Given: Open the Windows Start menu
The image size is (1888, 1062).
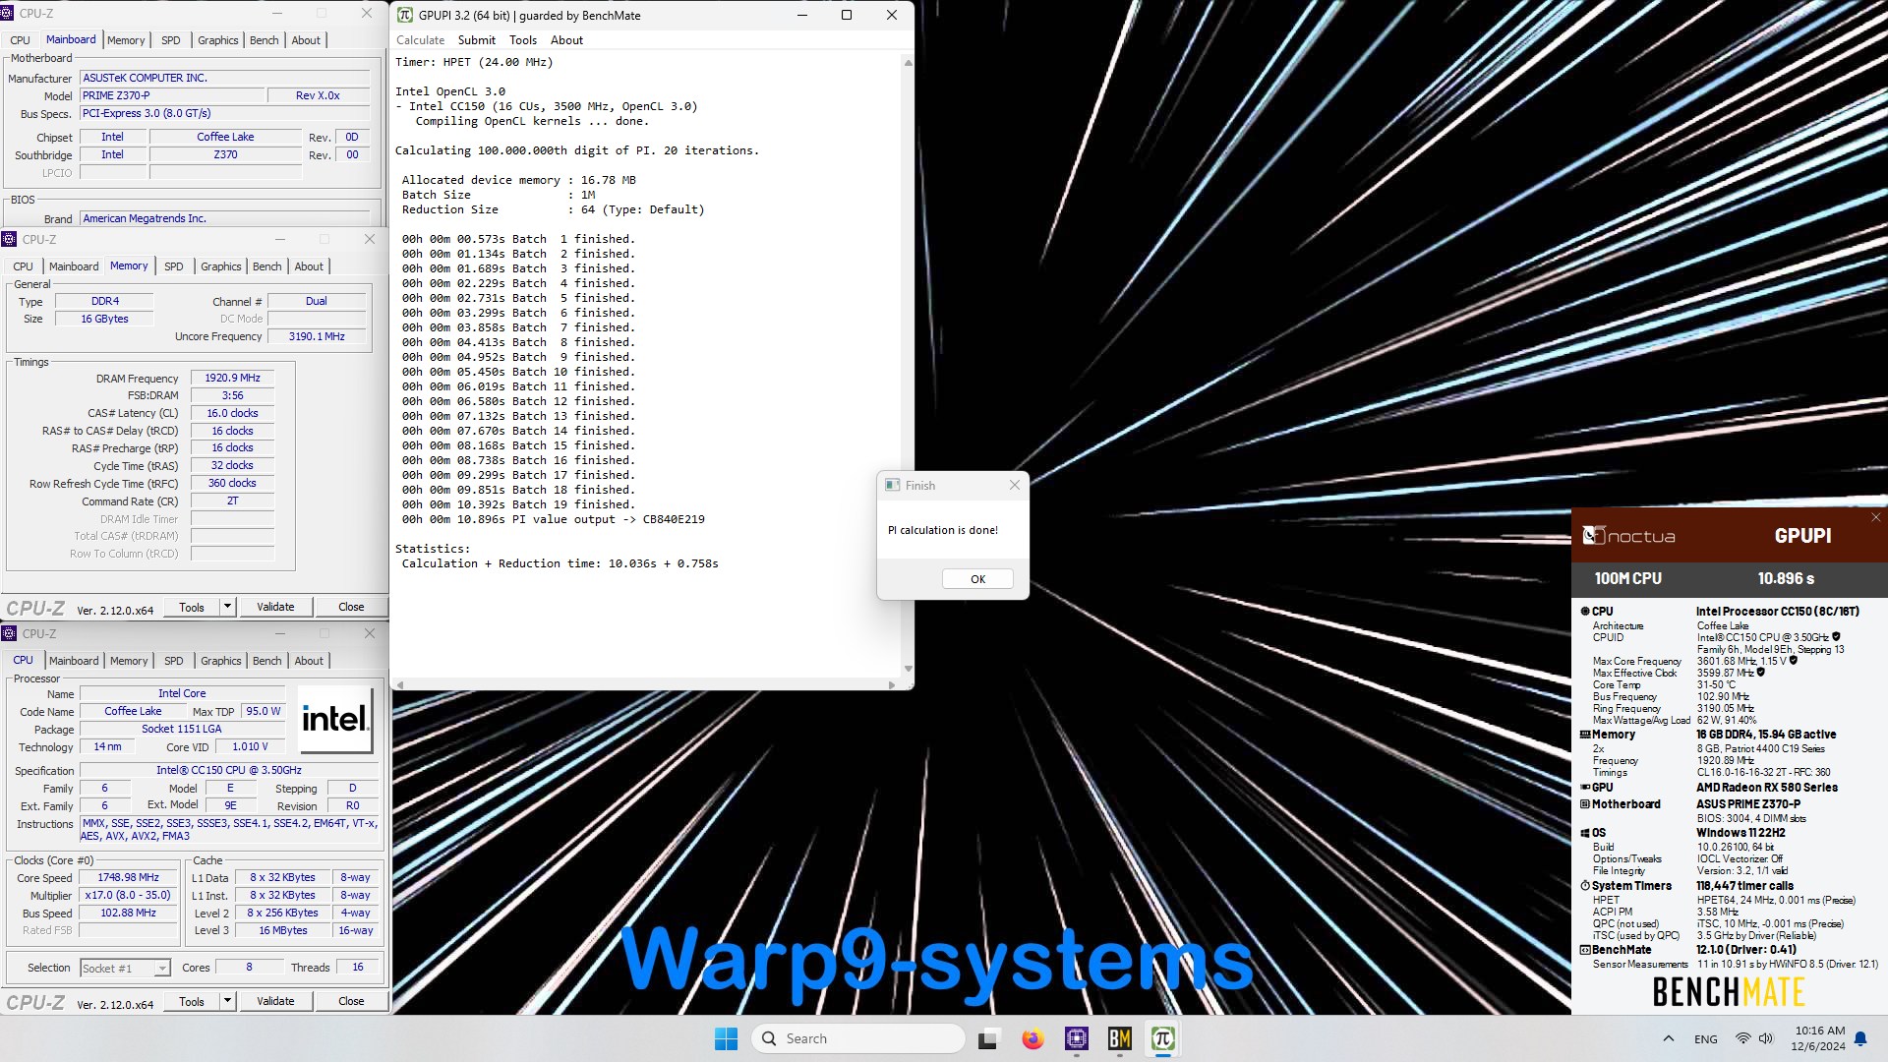Looking at the screenshot, I should point(726,1038).
